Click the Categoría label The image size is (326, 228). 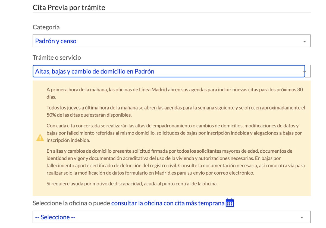pos(46,27)
